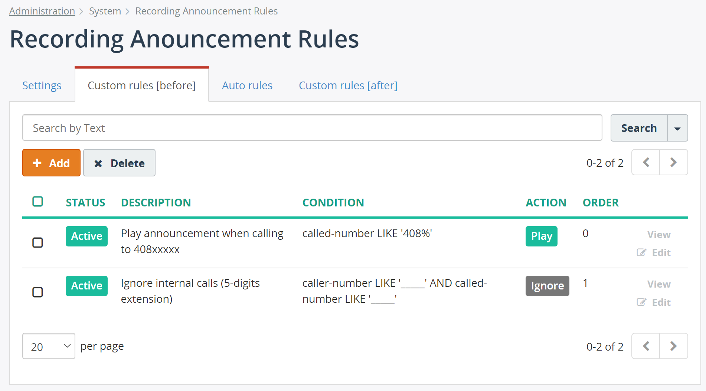Open the Settings tab
The height and width of the screenshot is (391, 706).
(x=42, y=85)
